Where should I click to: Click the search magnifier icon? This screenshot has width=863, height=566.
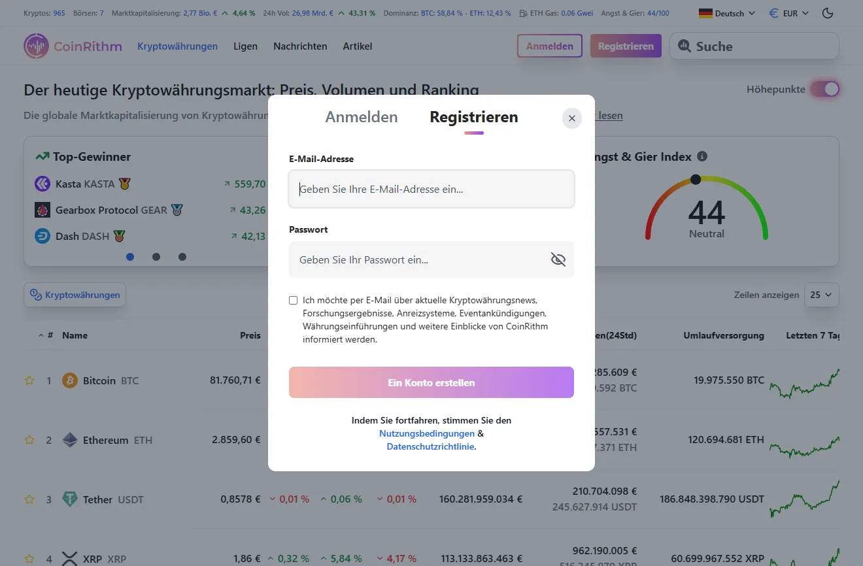[684, 46]
